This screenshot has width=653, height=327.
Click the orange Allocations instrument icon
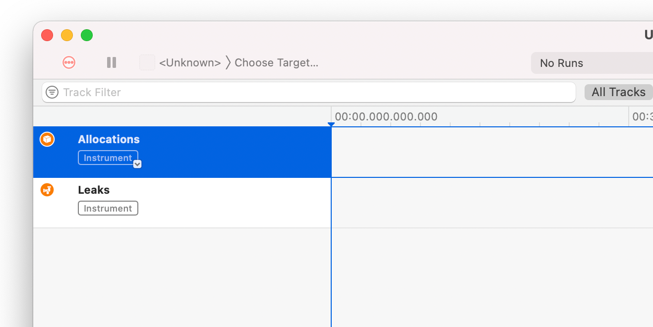pos(47,140)
